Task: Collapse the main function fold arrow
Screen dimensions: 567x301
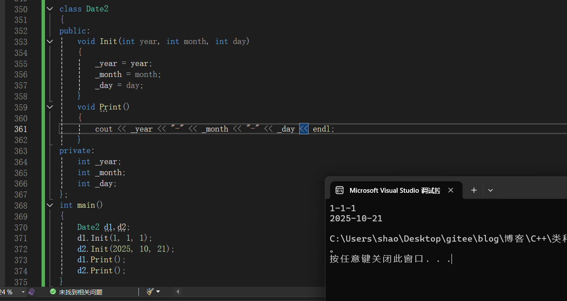Action: 50,205
